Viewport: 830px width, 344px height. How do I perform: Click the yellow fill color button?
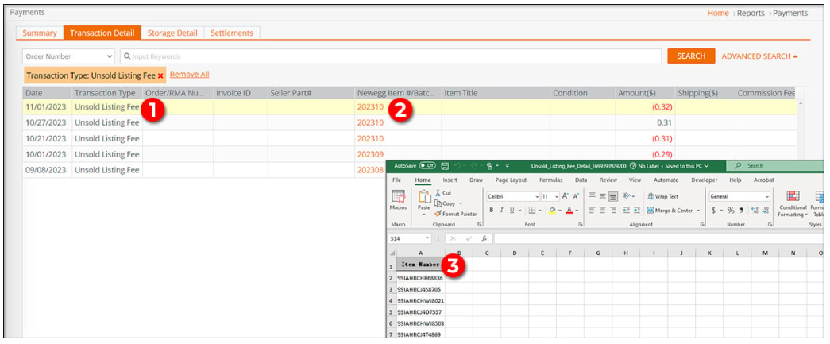[551, 210]
